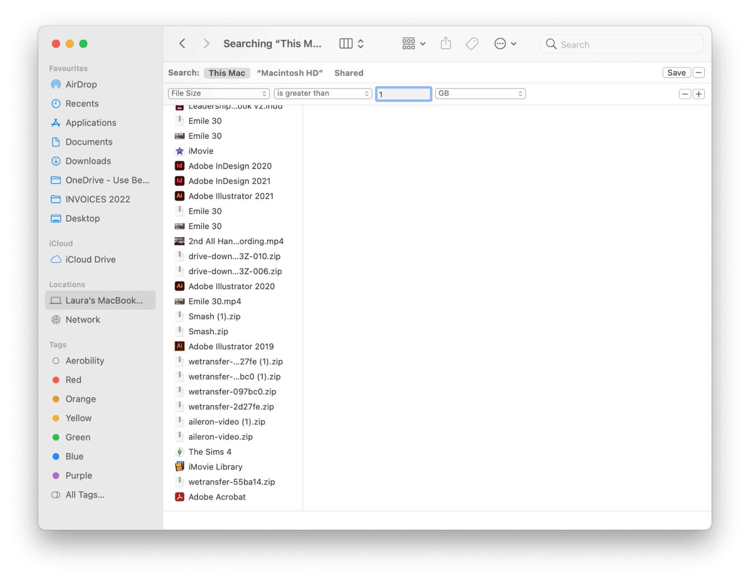Select Network under Locations
Image resolution: width=750 pixels, height=581 pixels.
click(82, 319)
